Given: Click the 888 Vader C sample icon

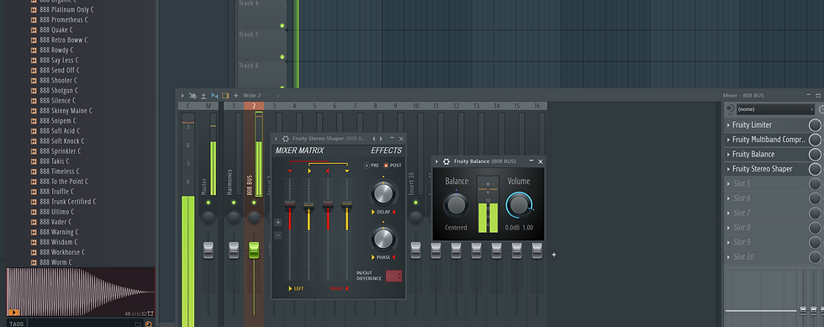Looking at the screenshot, I should pyautogui.click(x=34, y=222).
